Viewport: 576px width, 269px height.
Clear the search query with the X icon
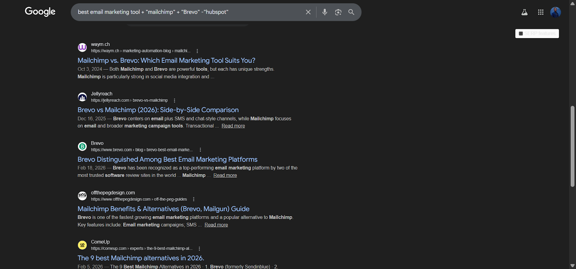click(308, 12)
